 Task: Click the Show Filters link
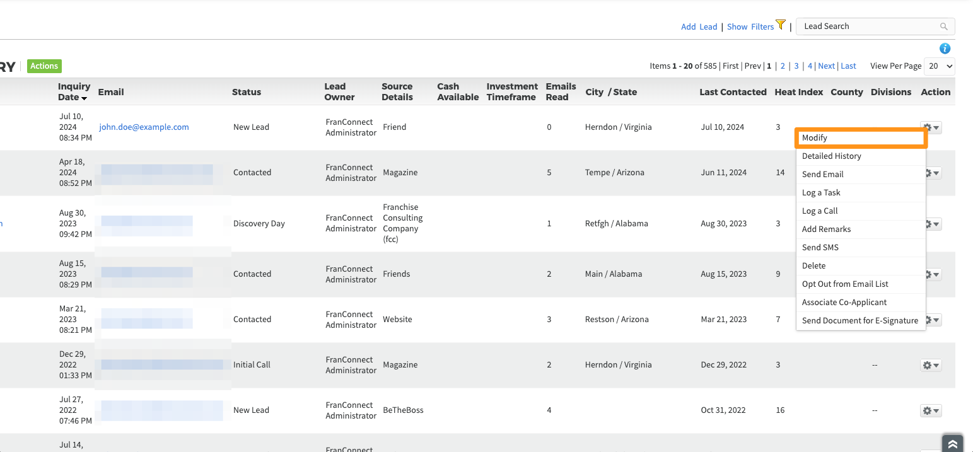[750, 26]
